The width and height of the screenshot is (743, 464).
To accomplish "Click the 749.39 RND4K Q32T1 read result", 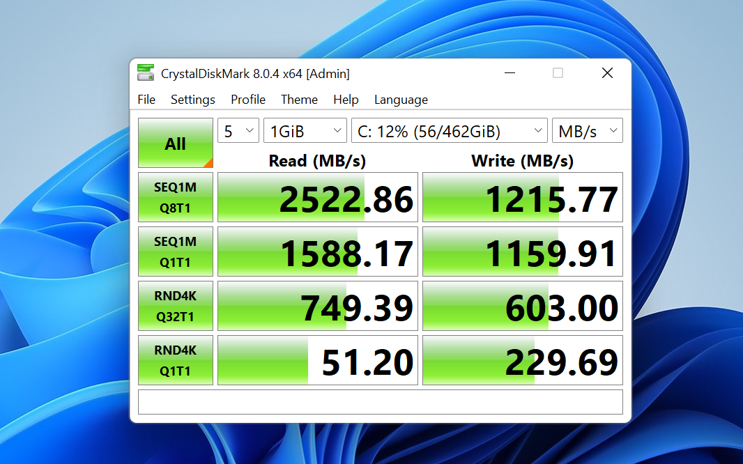I will pyautogui.click(x=317, y=306).
